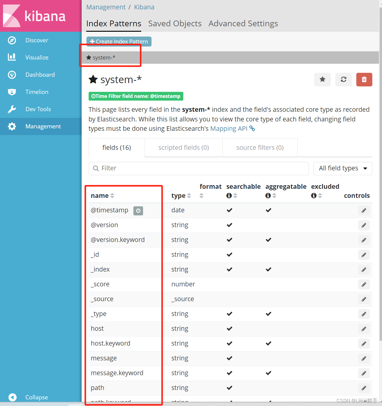Edit the @version.keyword field
The image size is (382, 406).
[364, 240]
